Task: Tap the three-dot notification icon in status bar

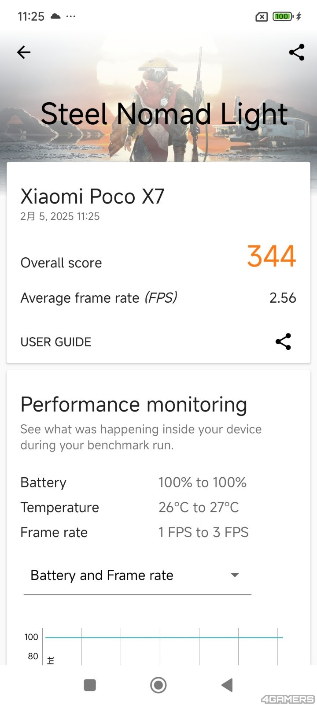Action: (71, 16)
